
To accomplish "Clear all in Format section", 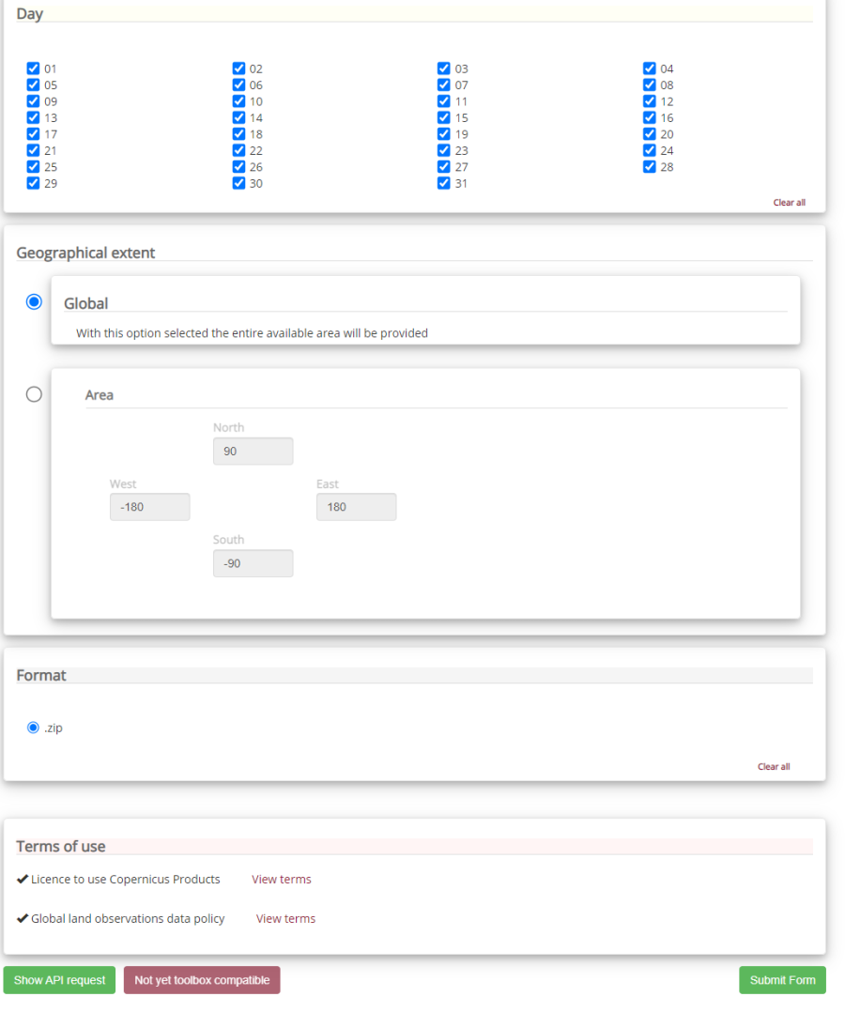I will click(774, 767).
